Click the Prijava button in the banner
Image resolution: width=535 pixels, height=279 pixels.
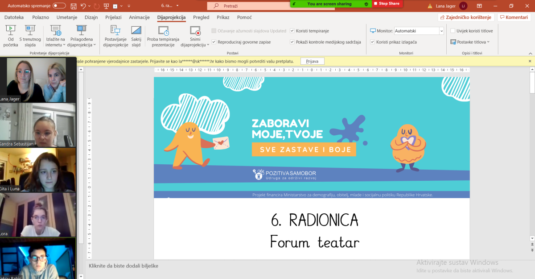pos(313,61)
